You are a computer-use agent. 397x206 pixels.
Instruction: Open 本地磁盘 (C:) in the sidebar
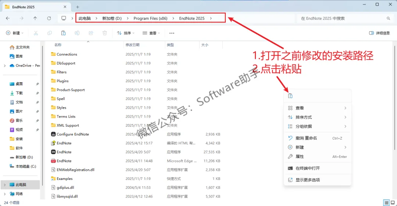pos(23,166)
